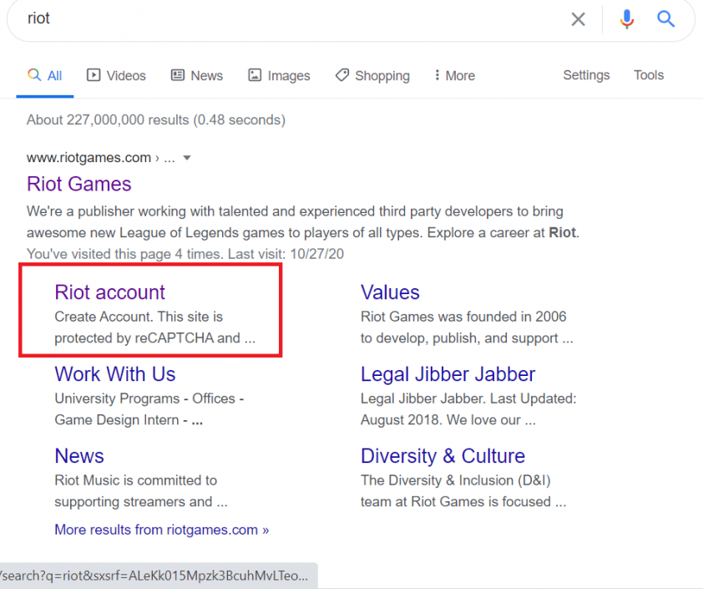Viewport: 703px width, 589px height.
Task: Open the Riot Games result title
Action: [79, 184]
